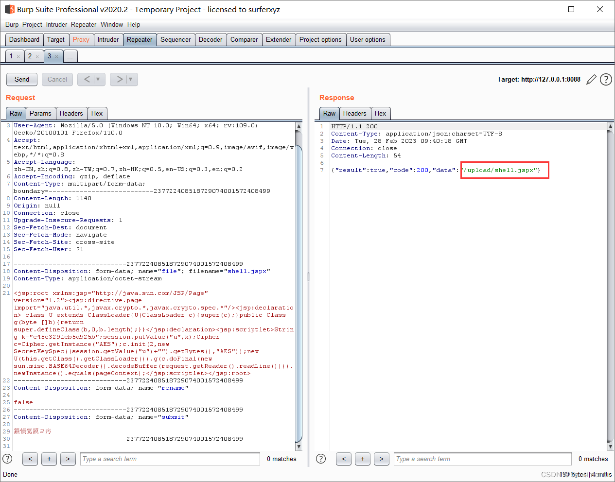
Task: Switch to the Proxy tab
Action: pyautogui.click(x=81, y=40)
